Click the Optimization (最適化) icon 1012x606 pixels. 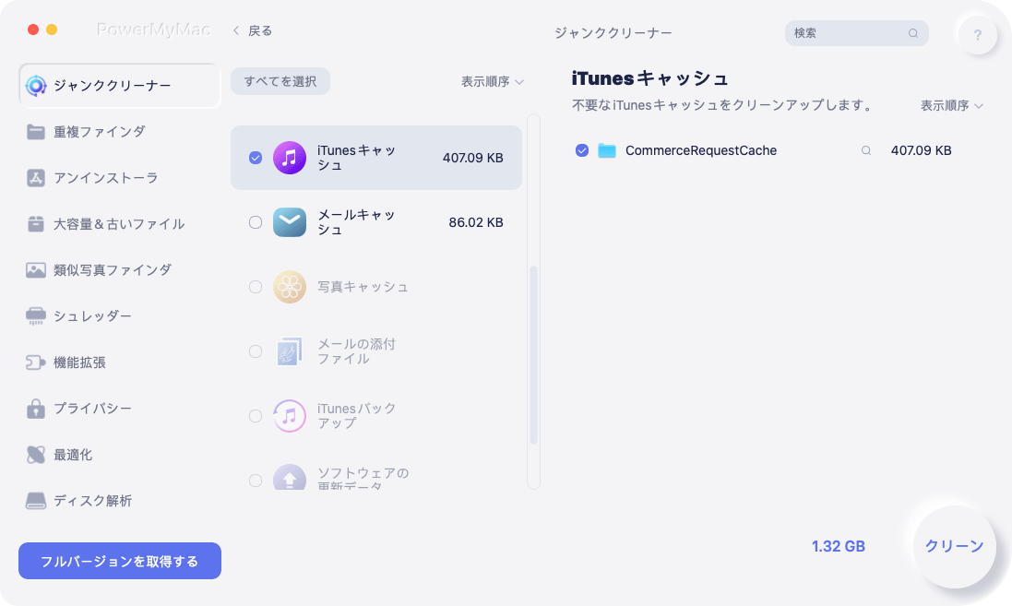point(36,455)
